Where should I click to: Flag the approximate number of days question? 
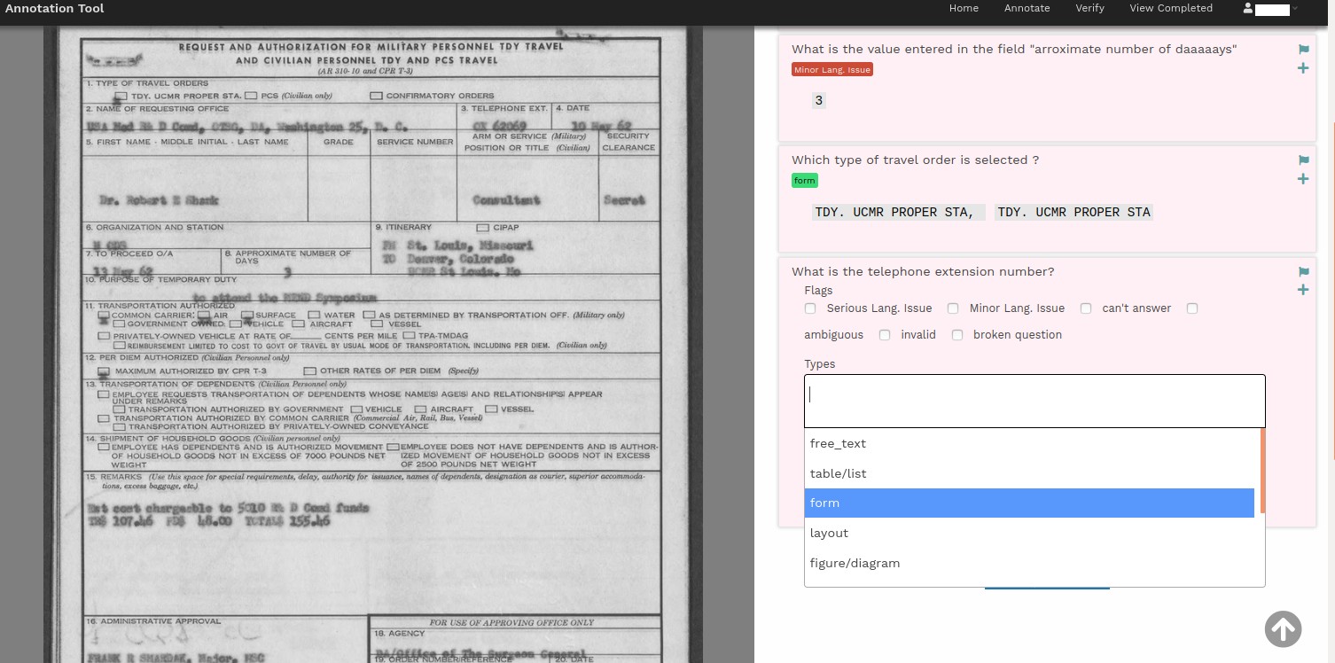point(1303,50)
